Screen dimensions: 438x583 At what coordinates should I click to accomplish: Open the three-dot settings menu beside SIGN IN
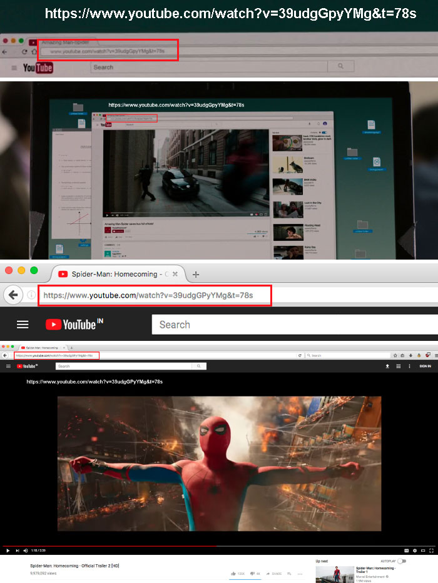pyautogui.click(x=409, y=366)
